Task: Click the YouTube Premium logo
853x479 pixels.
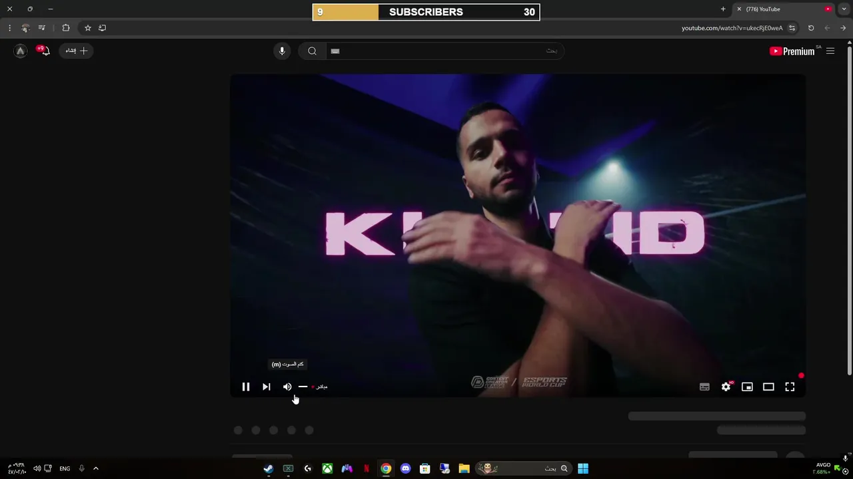Action: point(792,51)
